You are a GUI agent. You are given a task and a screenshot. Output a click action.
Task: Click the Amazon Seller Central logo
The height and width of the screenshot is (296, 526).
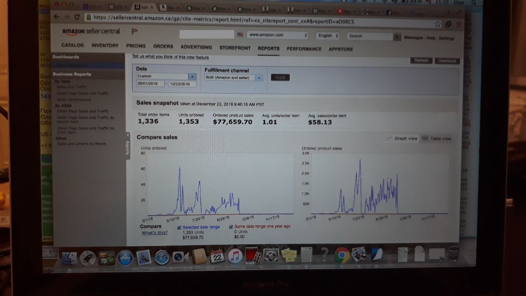tap(91, 31)
